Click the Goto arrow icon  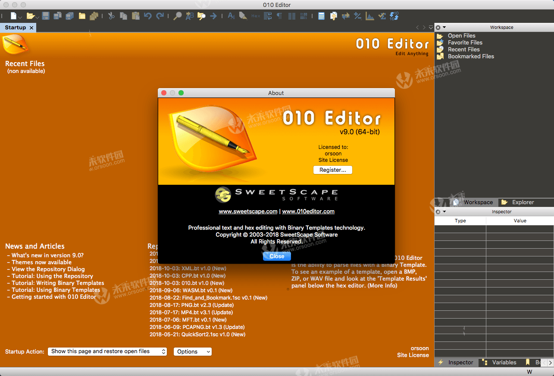point(213,16)
